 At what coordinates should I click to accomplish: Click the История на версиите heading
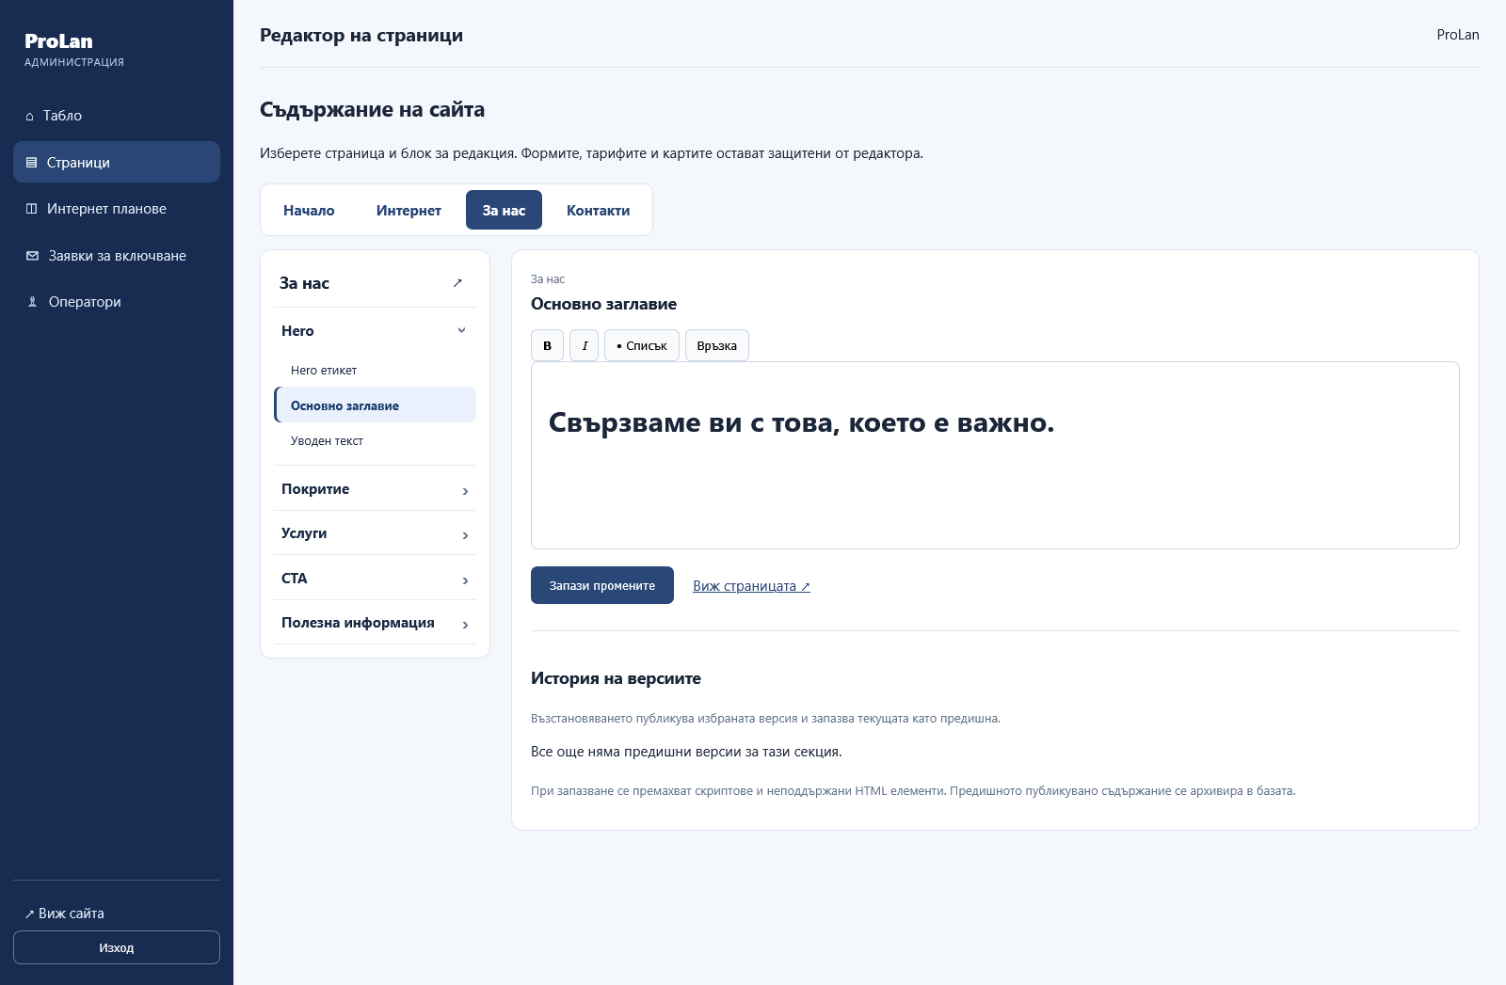[x=616, y=678]
